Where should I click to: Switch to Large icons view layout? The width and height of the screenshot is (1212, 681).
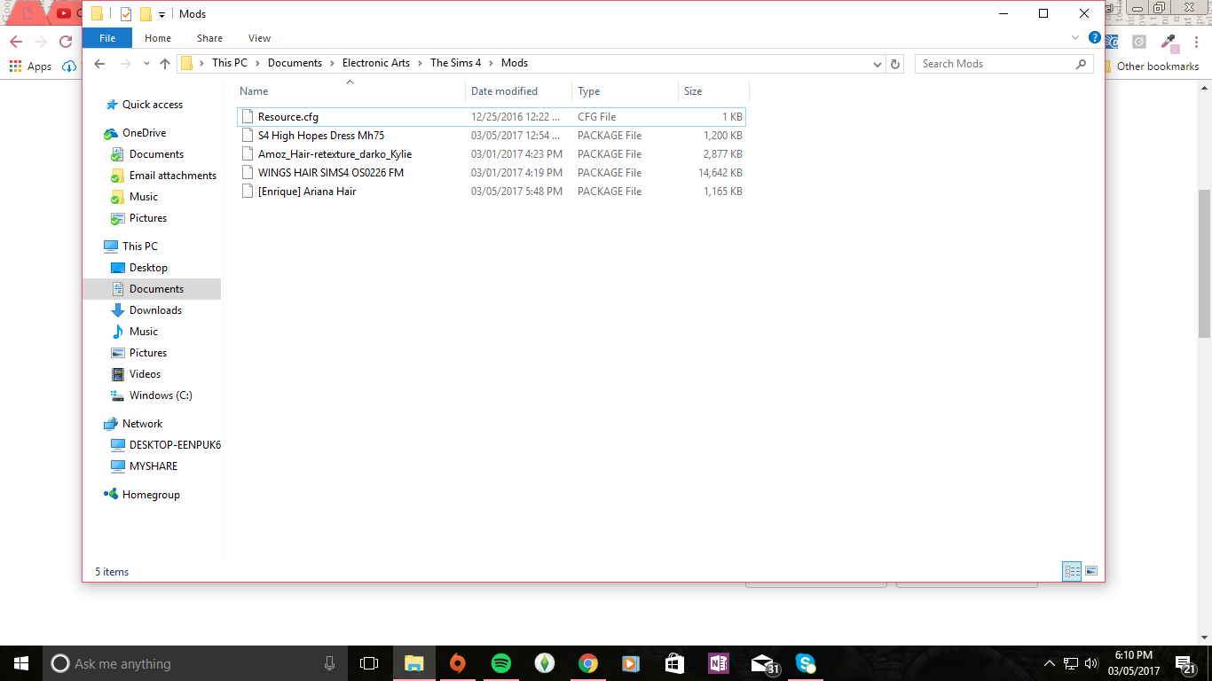pos(1091,571)
